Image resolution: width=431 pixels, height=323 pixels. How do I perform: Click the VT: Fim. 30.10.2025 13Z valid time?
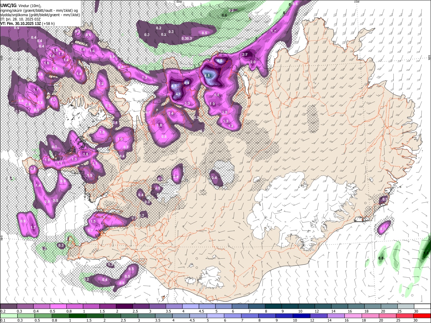[x=21, y=24]
